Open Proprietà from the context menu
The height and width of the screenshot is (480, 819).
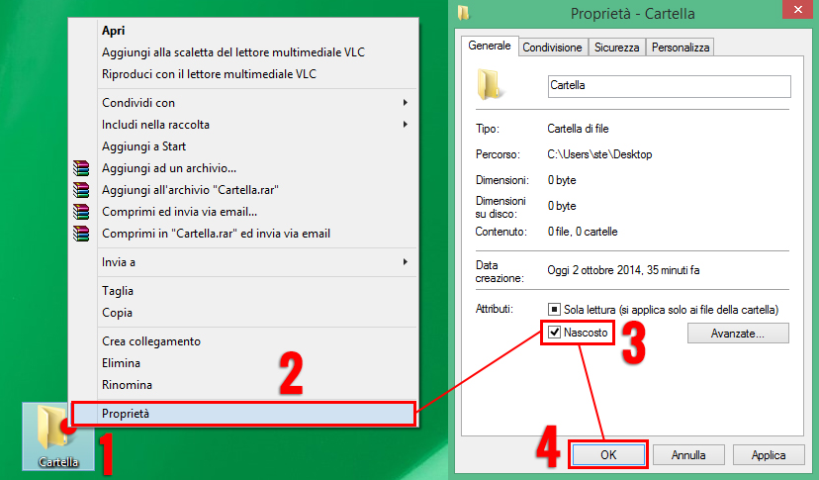[243, 414]
